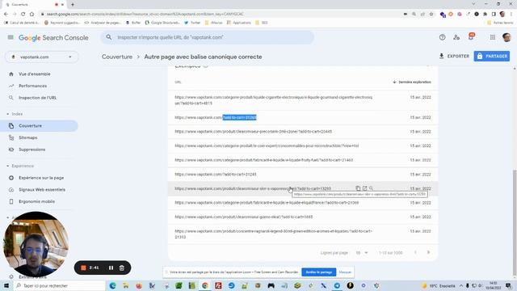Click the browser home icon
Image resolution: width=517 pixels, height=291 pixels.
(x=32, y=15)
